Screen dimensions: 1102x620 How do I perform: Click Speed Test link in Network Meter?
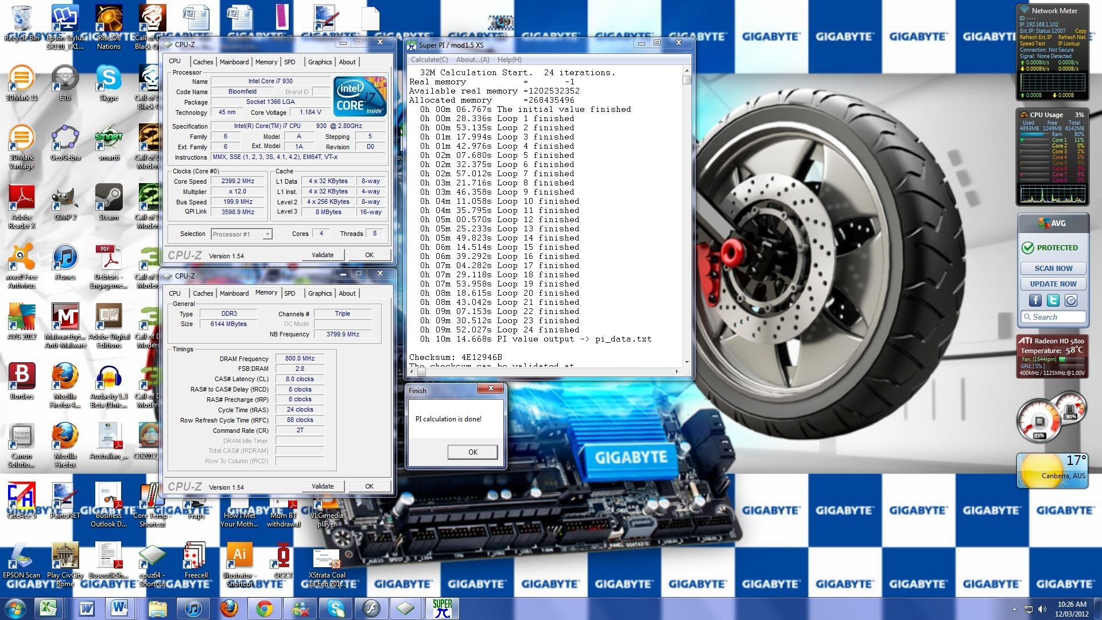(x=1033, y=44)
